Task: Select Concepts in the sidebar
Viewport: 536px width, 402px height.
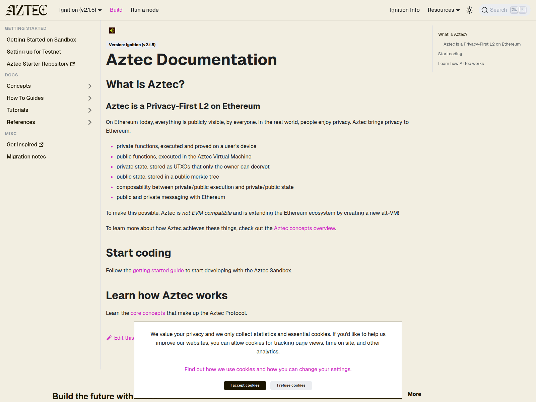Action: pos(19,86)
